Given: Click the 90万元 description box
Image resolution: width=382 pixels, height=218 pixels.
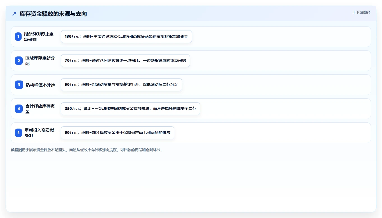Looking at the screenshot, I should pyautogui.click(x=117, y=133).
